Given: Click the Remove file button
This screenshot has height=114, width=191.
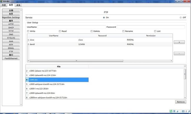Looking at the screenshot, I should pos(181,102).
